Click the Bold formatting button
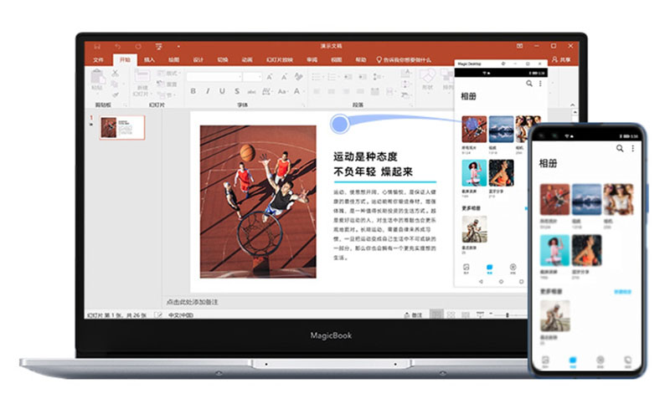 click(x=193, y=91)
